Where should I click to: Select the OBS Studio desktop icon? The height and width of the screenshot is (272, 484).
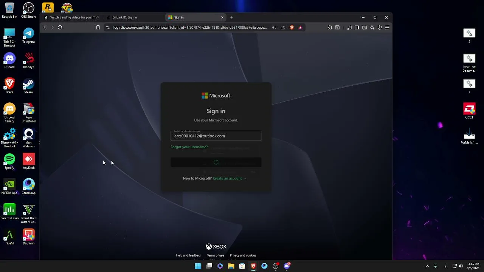point(29,10)
